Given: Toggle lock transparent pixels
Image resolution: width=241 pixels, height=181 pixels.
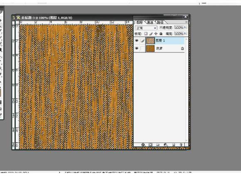Looking at the screenshot, I should click(x=146, y=34).
